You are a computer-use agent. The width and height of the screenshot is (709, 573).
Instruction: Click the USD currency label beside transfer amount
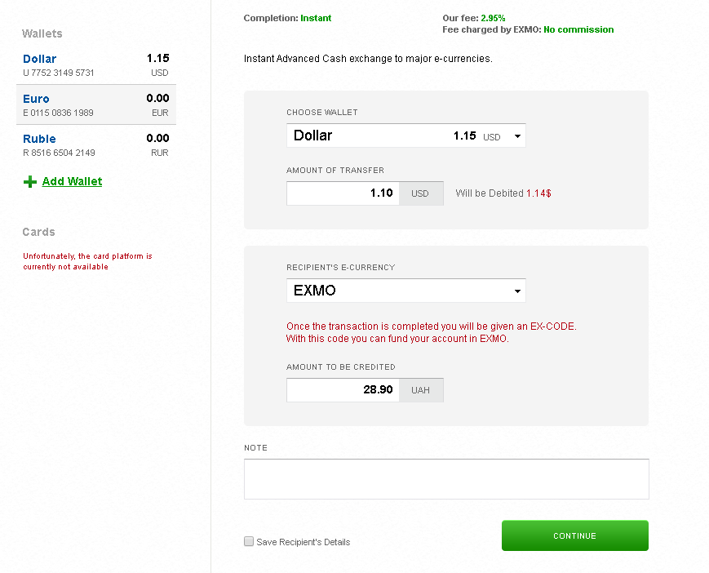tap(420, 193)
